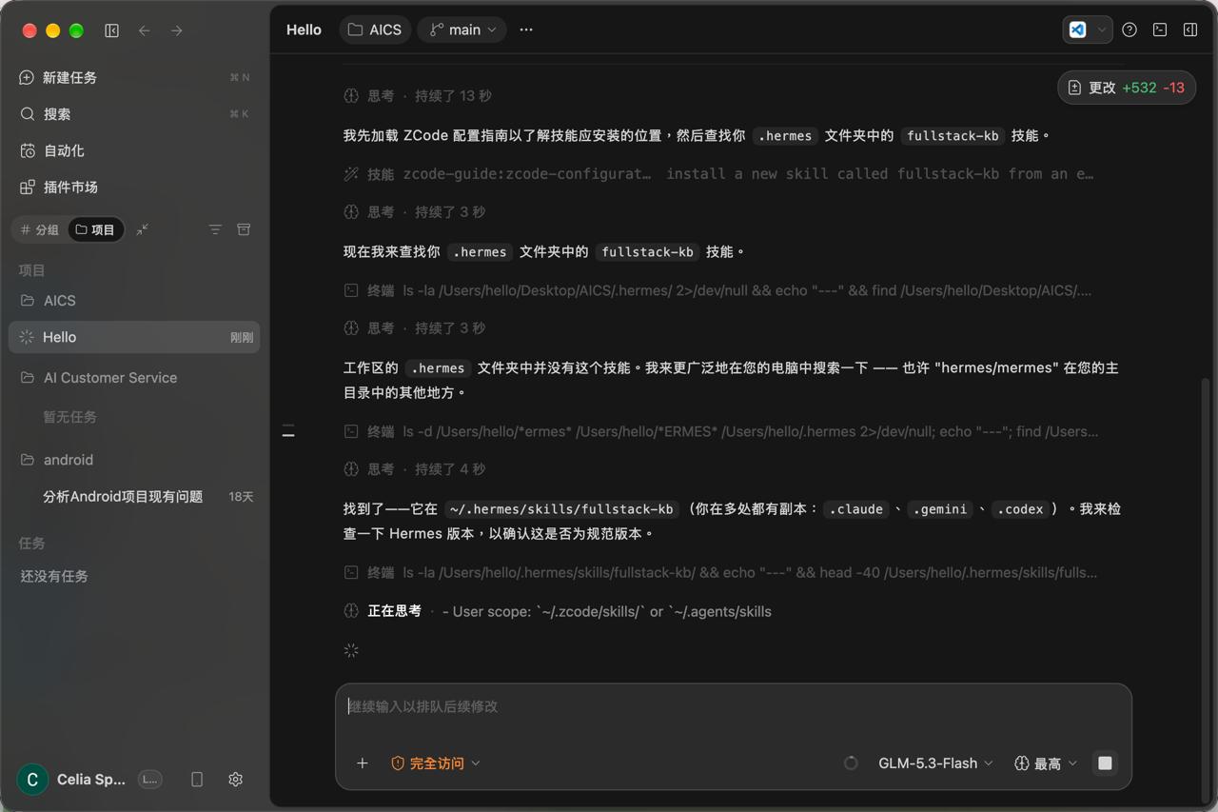The width and height of the screenshot is (1218, 812).
Task: Open task 分析Android项目现有问题
Action: (134, 497)
